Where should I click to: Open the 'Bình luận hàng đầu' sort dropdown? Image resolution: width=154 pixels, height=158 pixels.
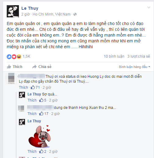(x=134, y=67)
